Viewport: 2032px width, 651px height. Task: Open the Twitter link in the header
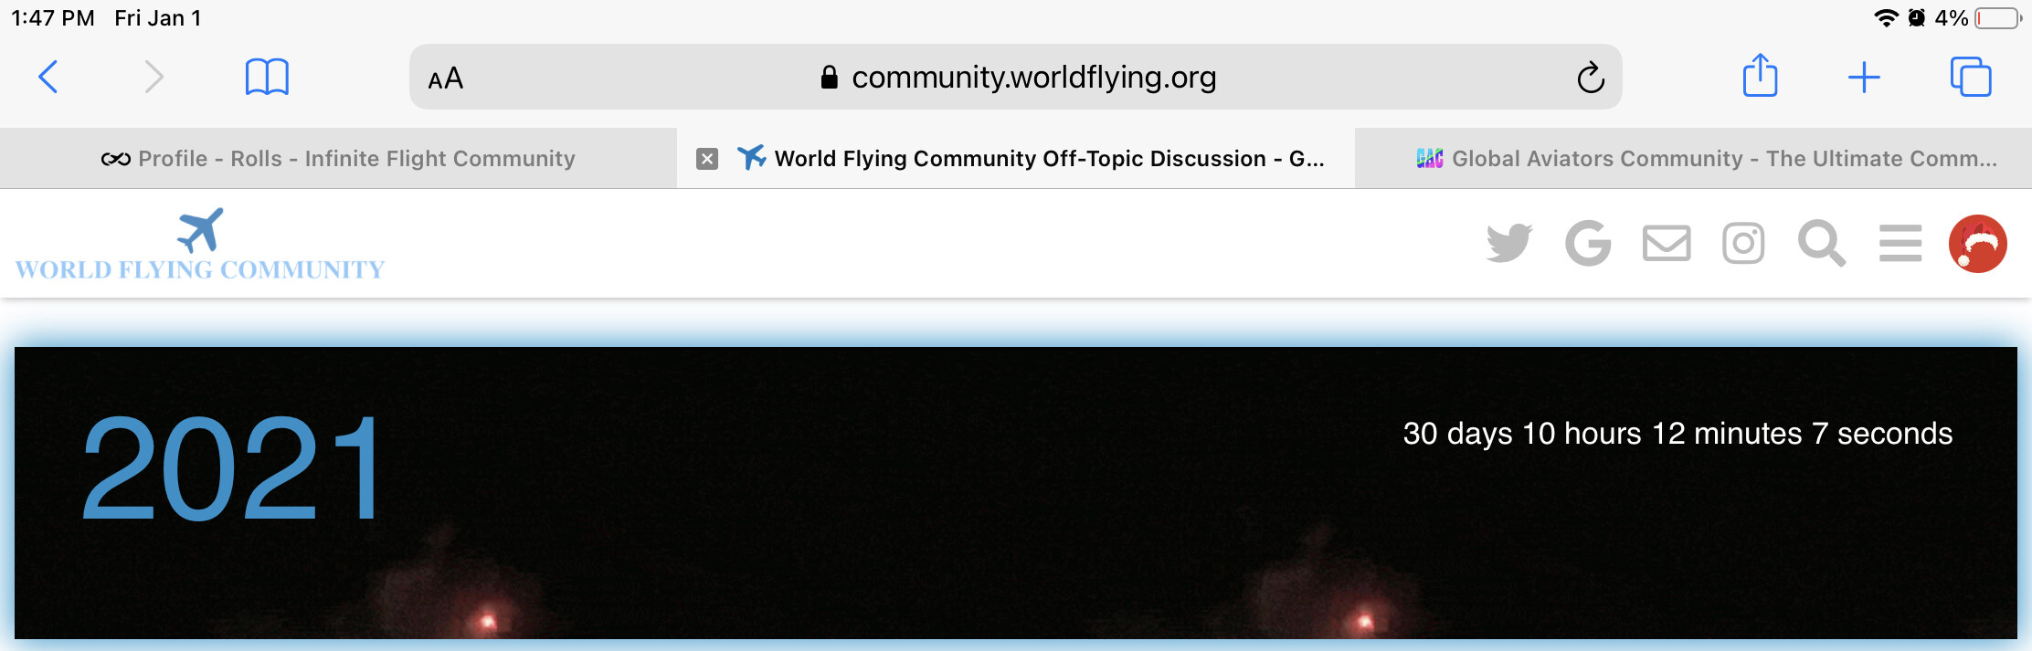1508,244
